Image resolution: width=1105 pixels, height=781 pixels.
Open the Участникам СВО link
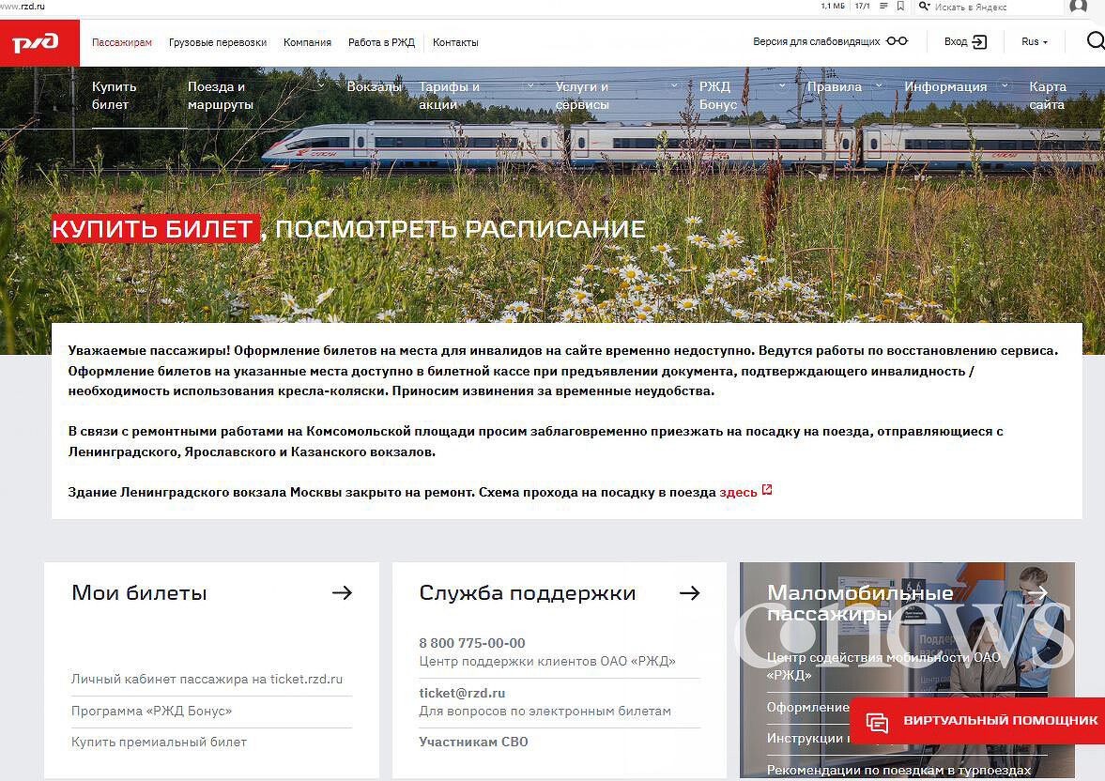pos(473,742)
